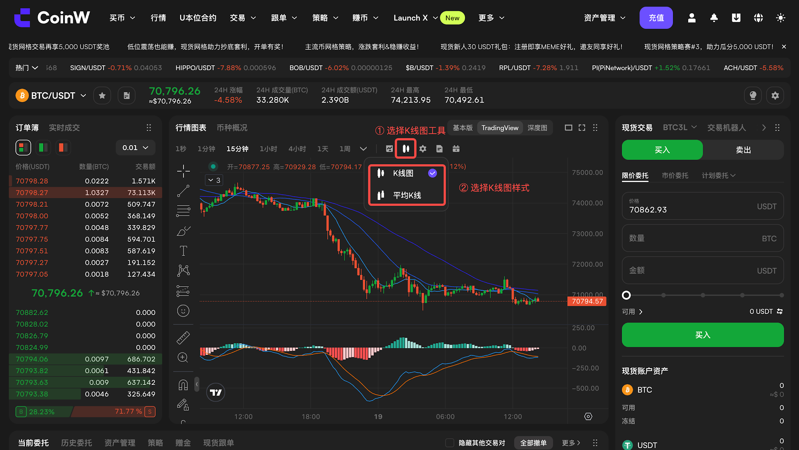Open the app download icon
The image size is (799, 450).
pos(736,18)
